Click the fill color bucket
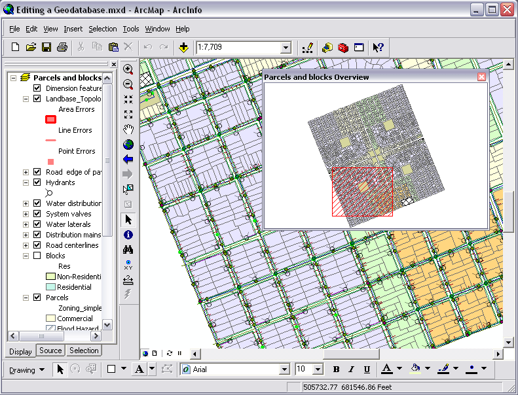The width and height of the screenshot is (518, 395). [415, 369]
